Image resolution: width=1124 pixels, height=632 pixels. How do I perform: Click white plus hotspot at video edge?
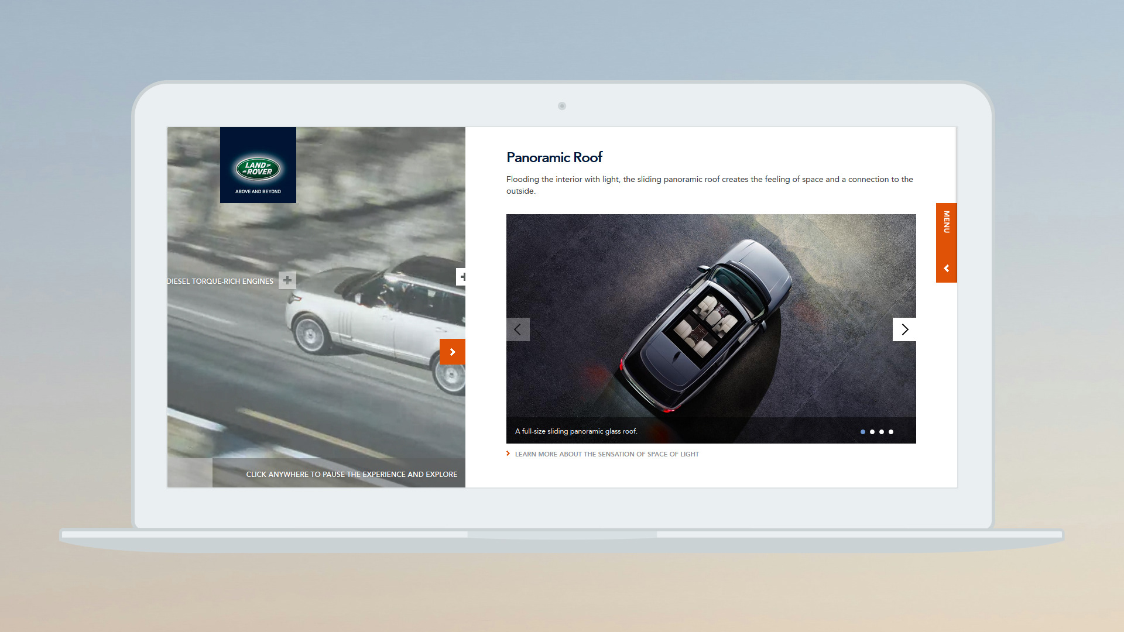[x=461, y=277]
